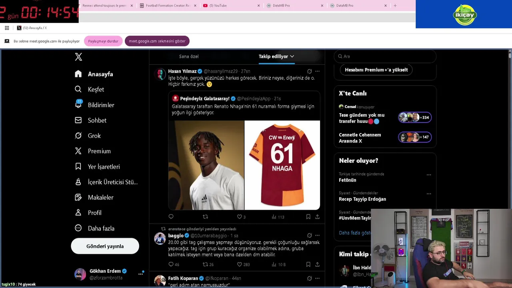Click meet.google.com sekmesini göster button
512x288 pixels.
157,41
